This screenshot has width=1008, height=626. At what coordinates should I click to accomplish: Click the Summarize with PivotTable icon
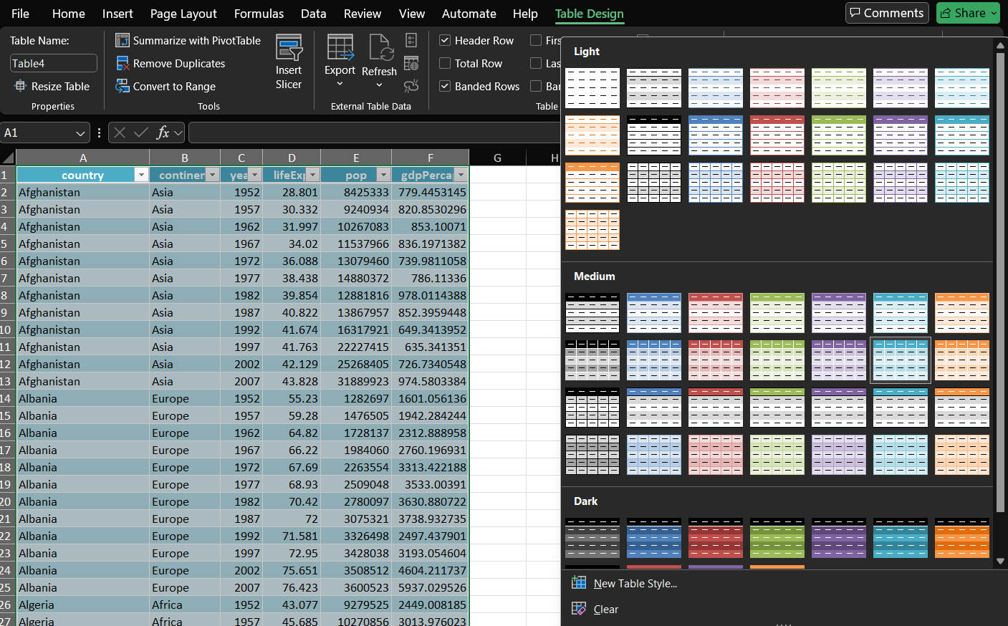point(123,41)
